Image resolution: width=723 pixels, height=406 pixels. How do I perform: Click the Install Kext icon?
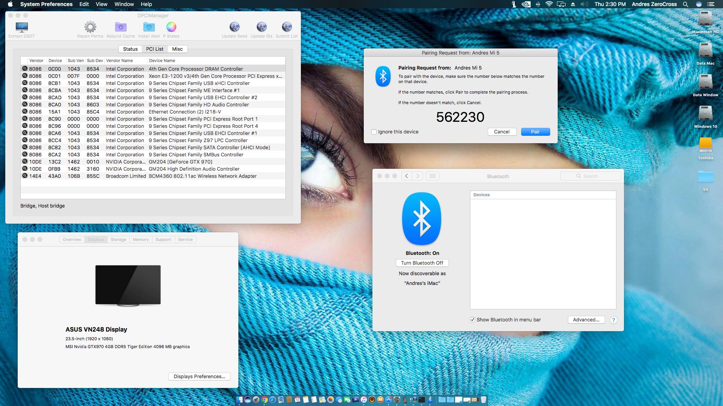click(149, 27)
